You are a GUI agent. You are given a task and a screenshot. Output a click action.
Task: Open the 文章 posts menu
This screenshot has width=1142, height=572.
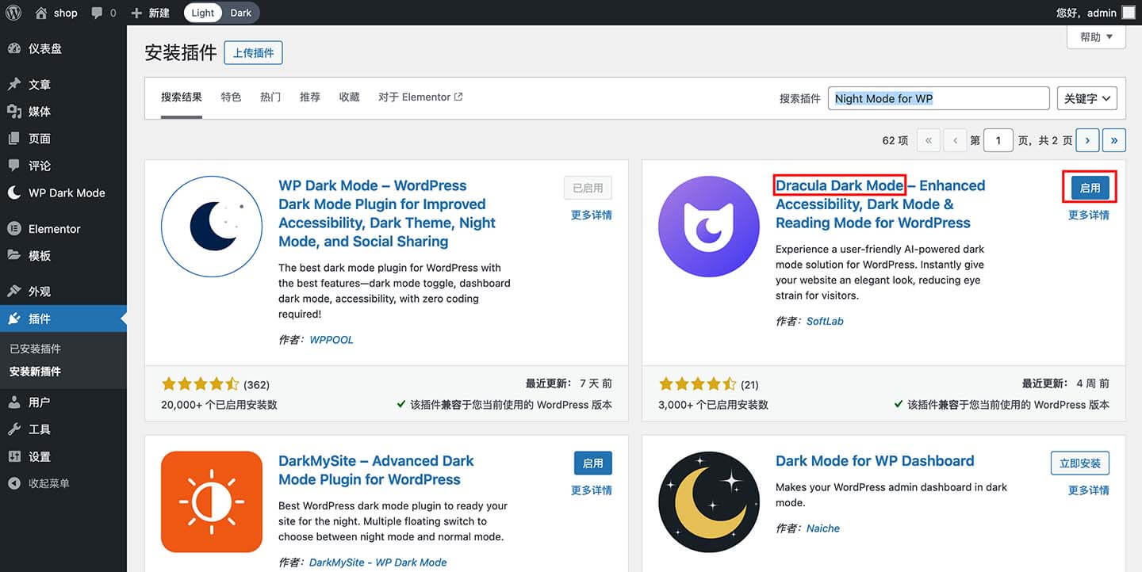click(x=63, y=85)
